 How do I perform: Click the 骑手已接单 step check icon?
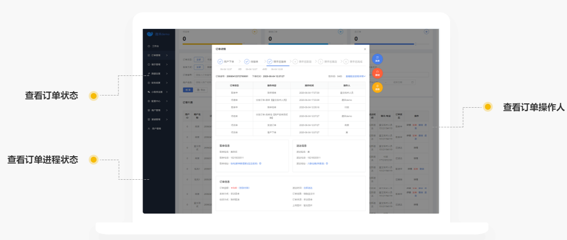point(269,62)
